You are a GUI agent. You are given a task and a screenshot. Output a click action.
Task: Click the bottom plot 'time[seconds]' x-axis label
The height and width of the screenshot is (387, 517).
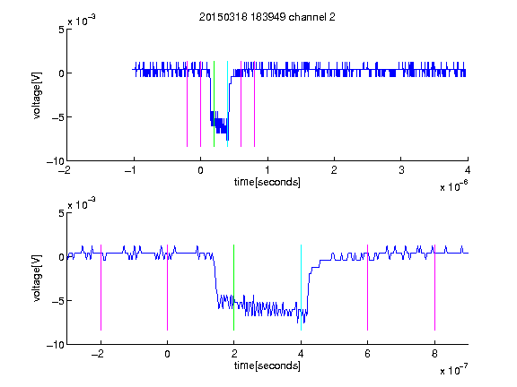point(267,365)
